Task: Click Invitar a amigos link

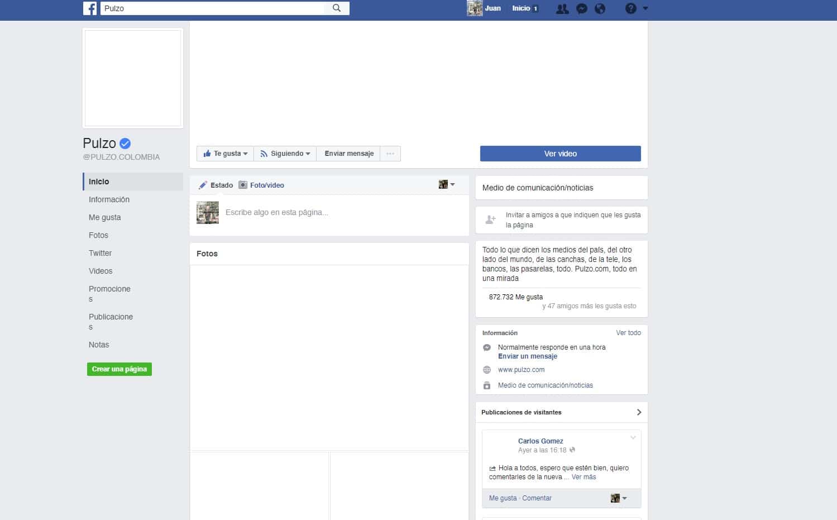Action: 573,220
